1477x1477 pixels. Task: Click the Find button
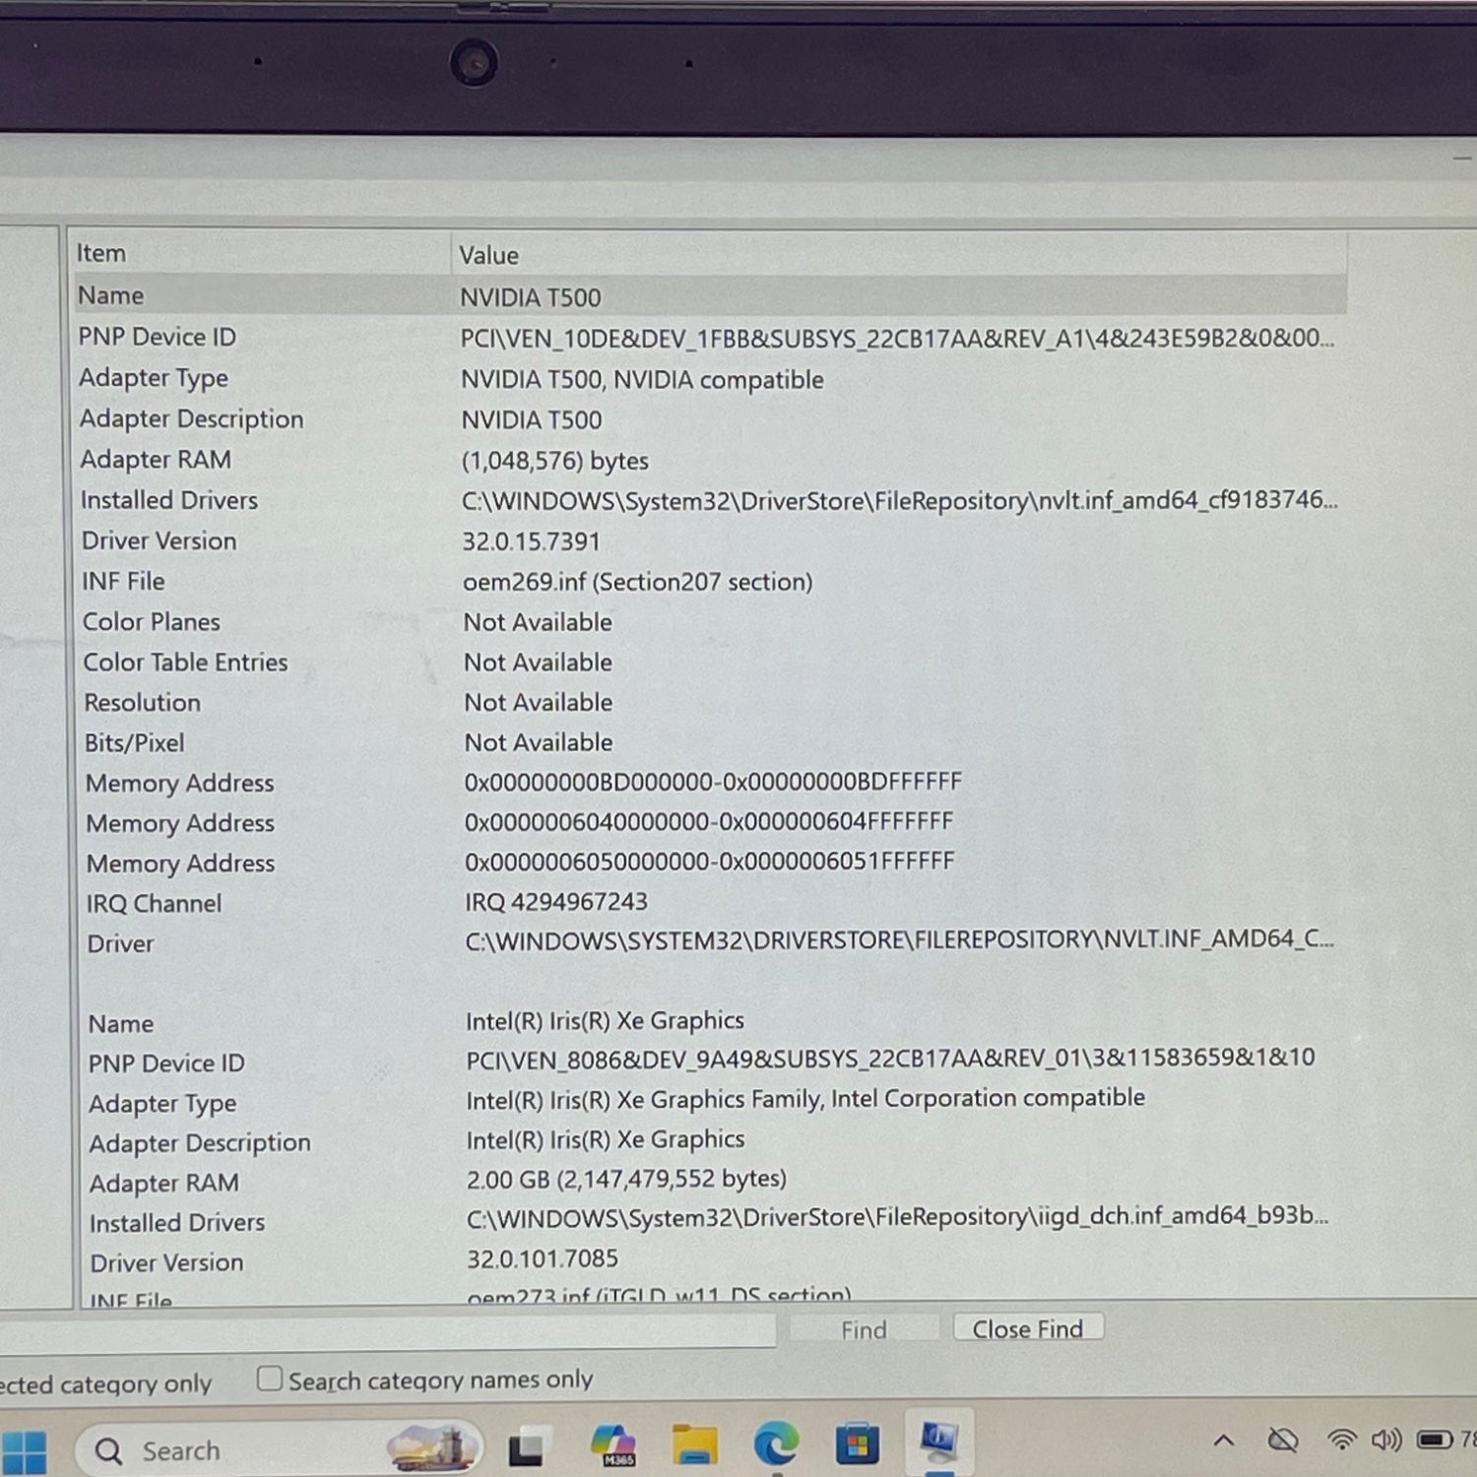(x=864, y=1329)
